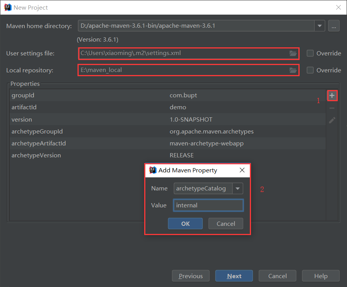This screenshot has width=347, height=287.
Task: Close the New Project window
Action: 339,7
